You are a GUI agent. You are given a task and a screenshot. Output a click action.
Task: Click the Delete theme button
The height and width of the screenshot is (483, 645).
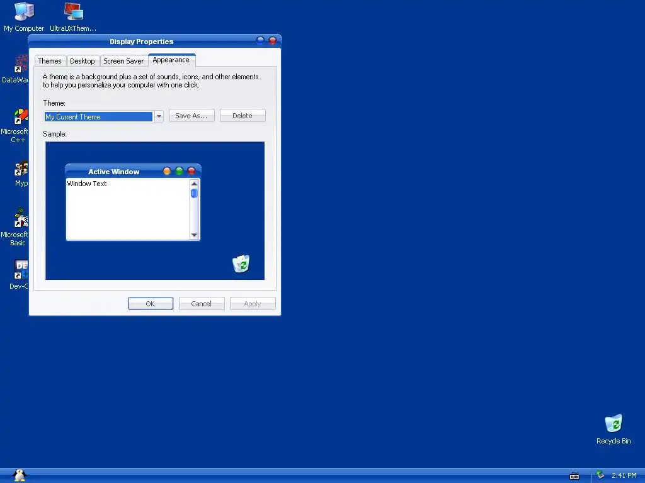[243, 116]
